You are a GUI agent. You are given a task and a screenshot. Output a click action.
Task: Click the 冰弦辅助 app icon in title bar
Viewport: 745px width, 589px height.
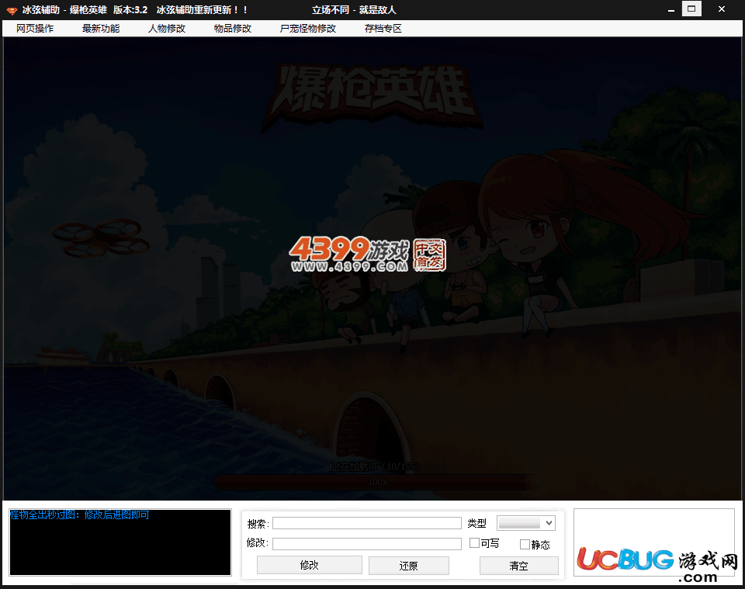12,10
